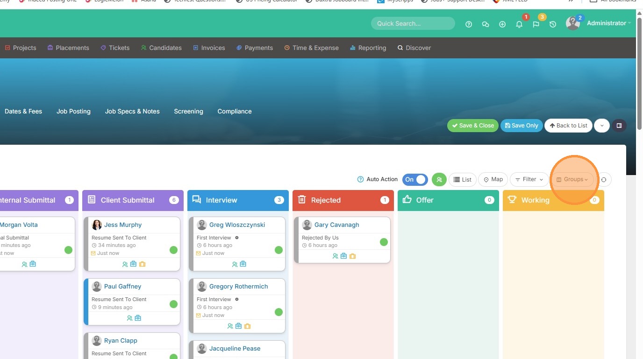
Task: Click the green people button beside the On switch
Action: 439,179
